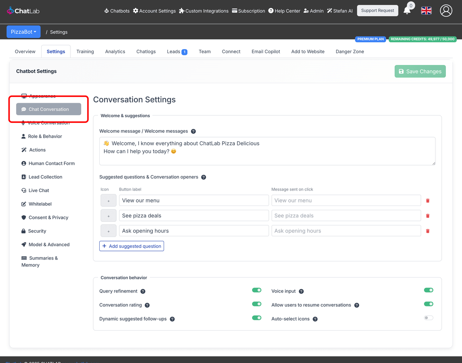Click 'See pizza deals' message sent field
This screenshot has height=363, width=462.
coord(346,216)
